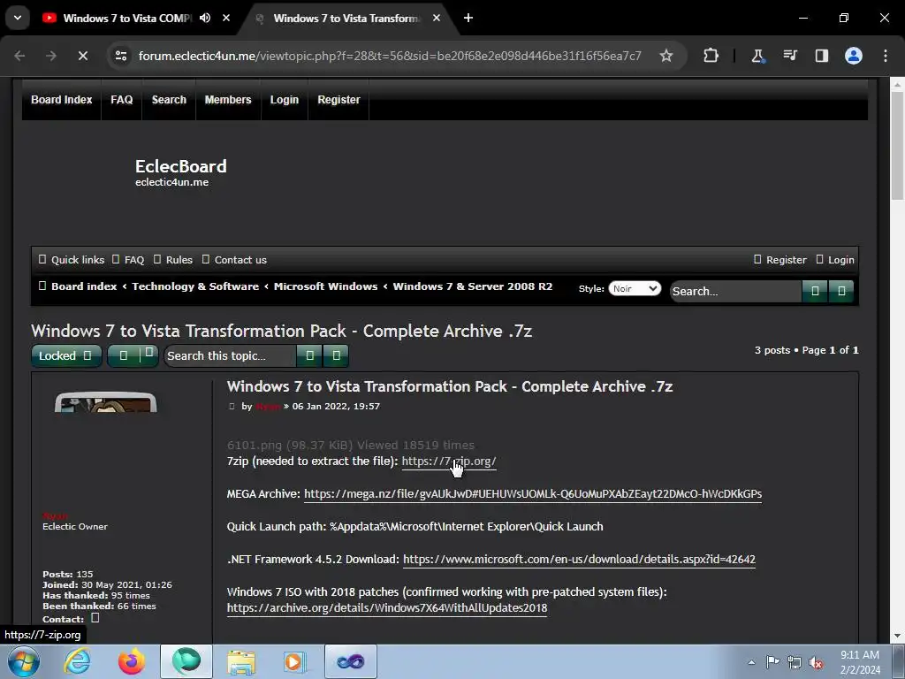Open the Microsoft Windows breadcrumb
This screenshot has width=905, height=679.
point(325,286)
